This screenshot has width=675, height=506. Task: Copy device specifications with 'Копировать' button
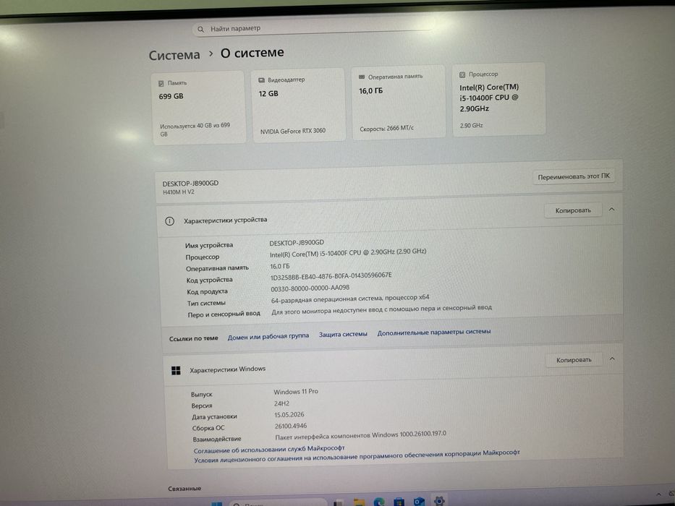click(572, 210)
